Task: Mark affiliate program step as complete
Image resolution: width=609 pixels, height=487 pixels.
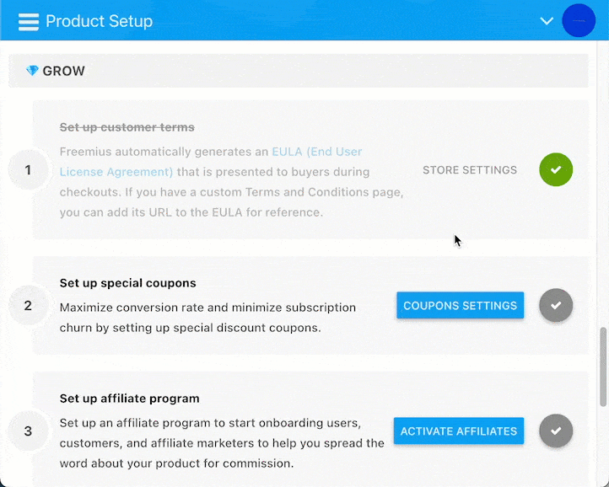Action: [x=556, y=431]
